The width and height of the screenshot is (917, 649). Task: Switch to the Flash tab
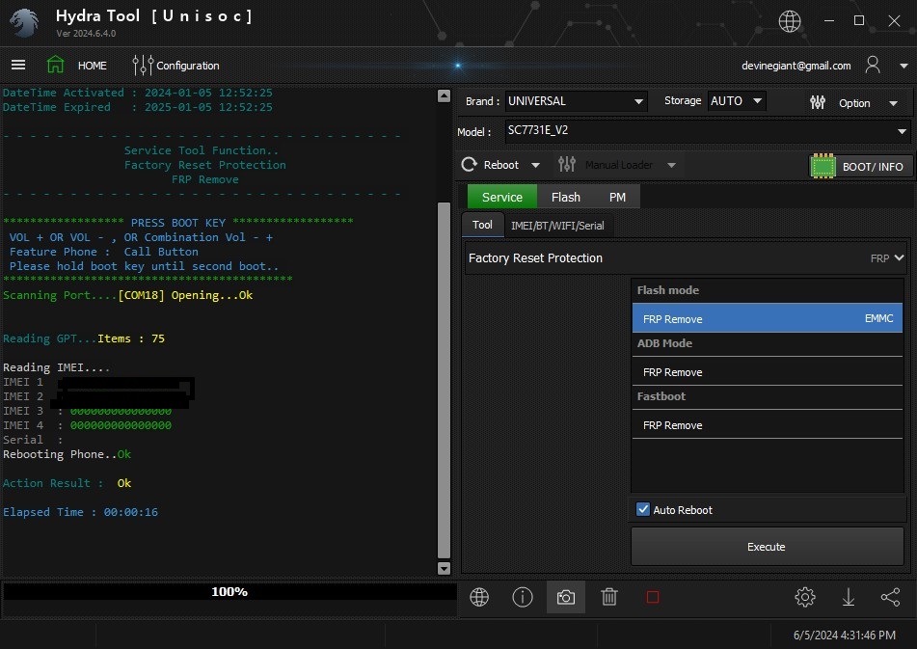565,197
